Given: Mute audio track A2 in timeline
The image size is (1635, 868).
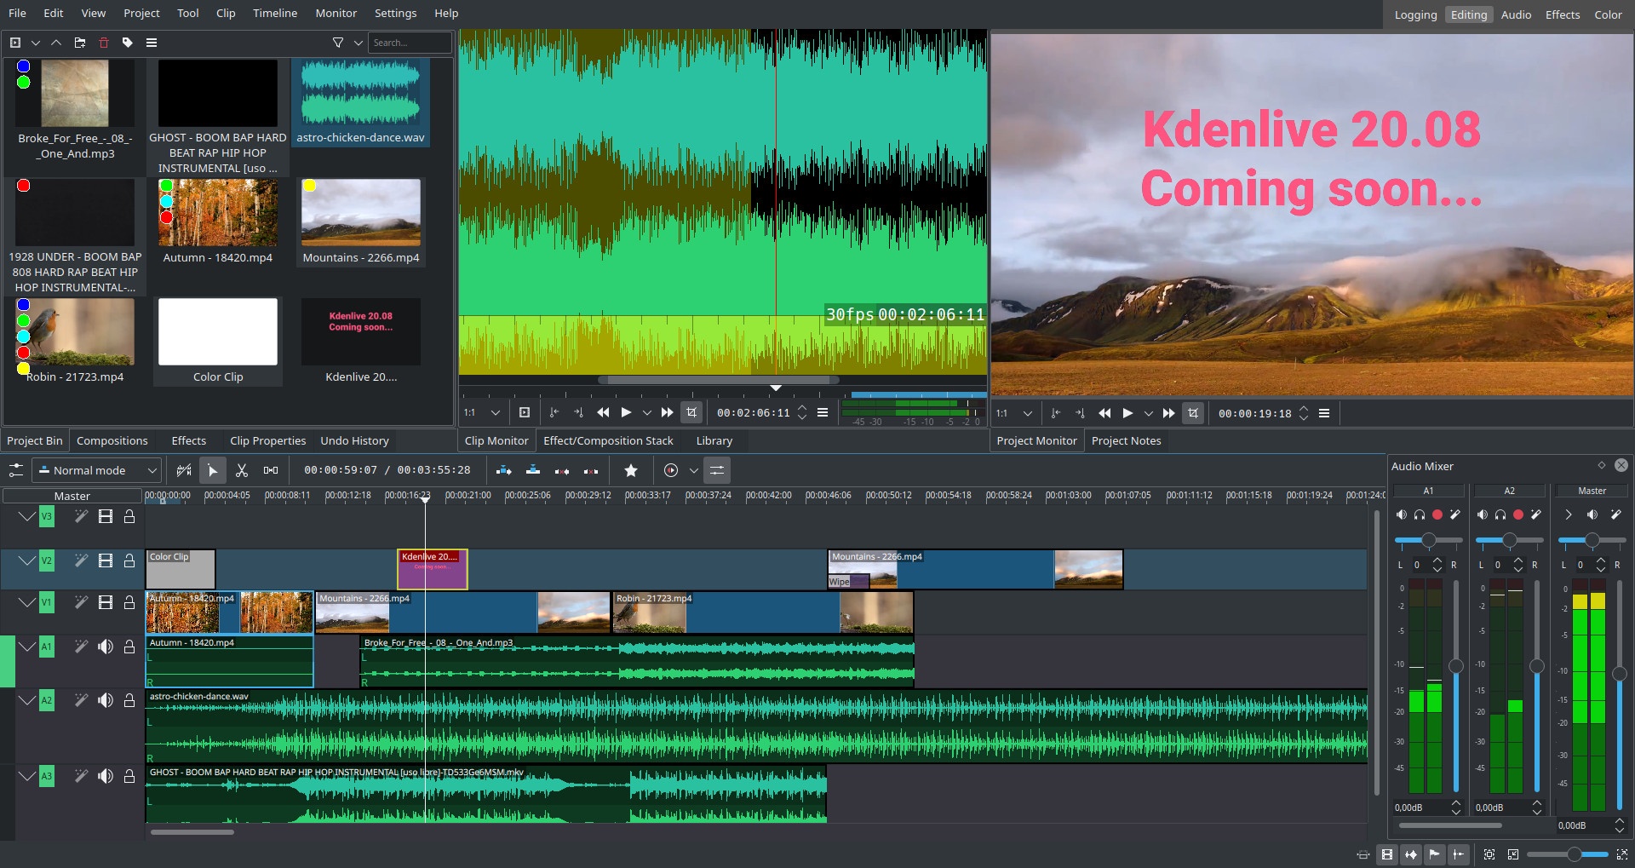Looking at the screenshot, I should [x=105, y=700].
